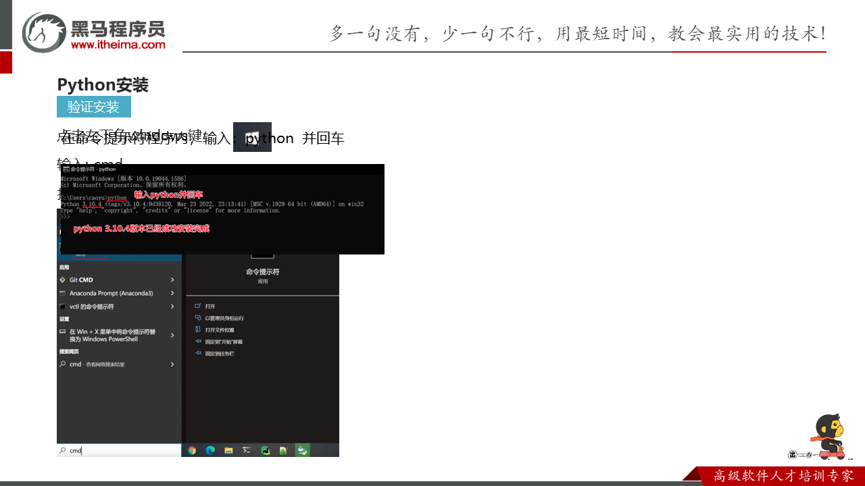Open File Explorer from the taskbar
This screenshot has height=486, width=865.
click(228, 450)
